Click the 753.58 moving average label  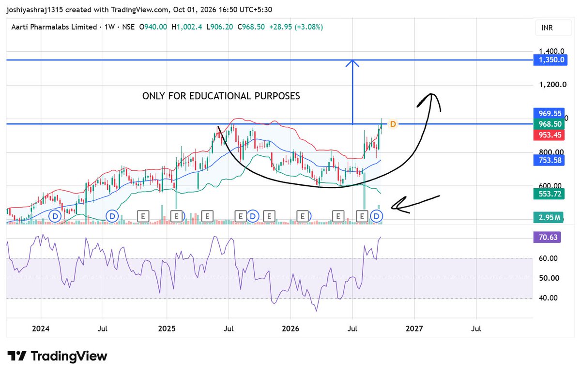tap(549, 160)
